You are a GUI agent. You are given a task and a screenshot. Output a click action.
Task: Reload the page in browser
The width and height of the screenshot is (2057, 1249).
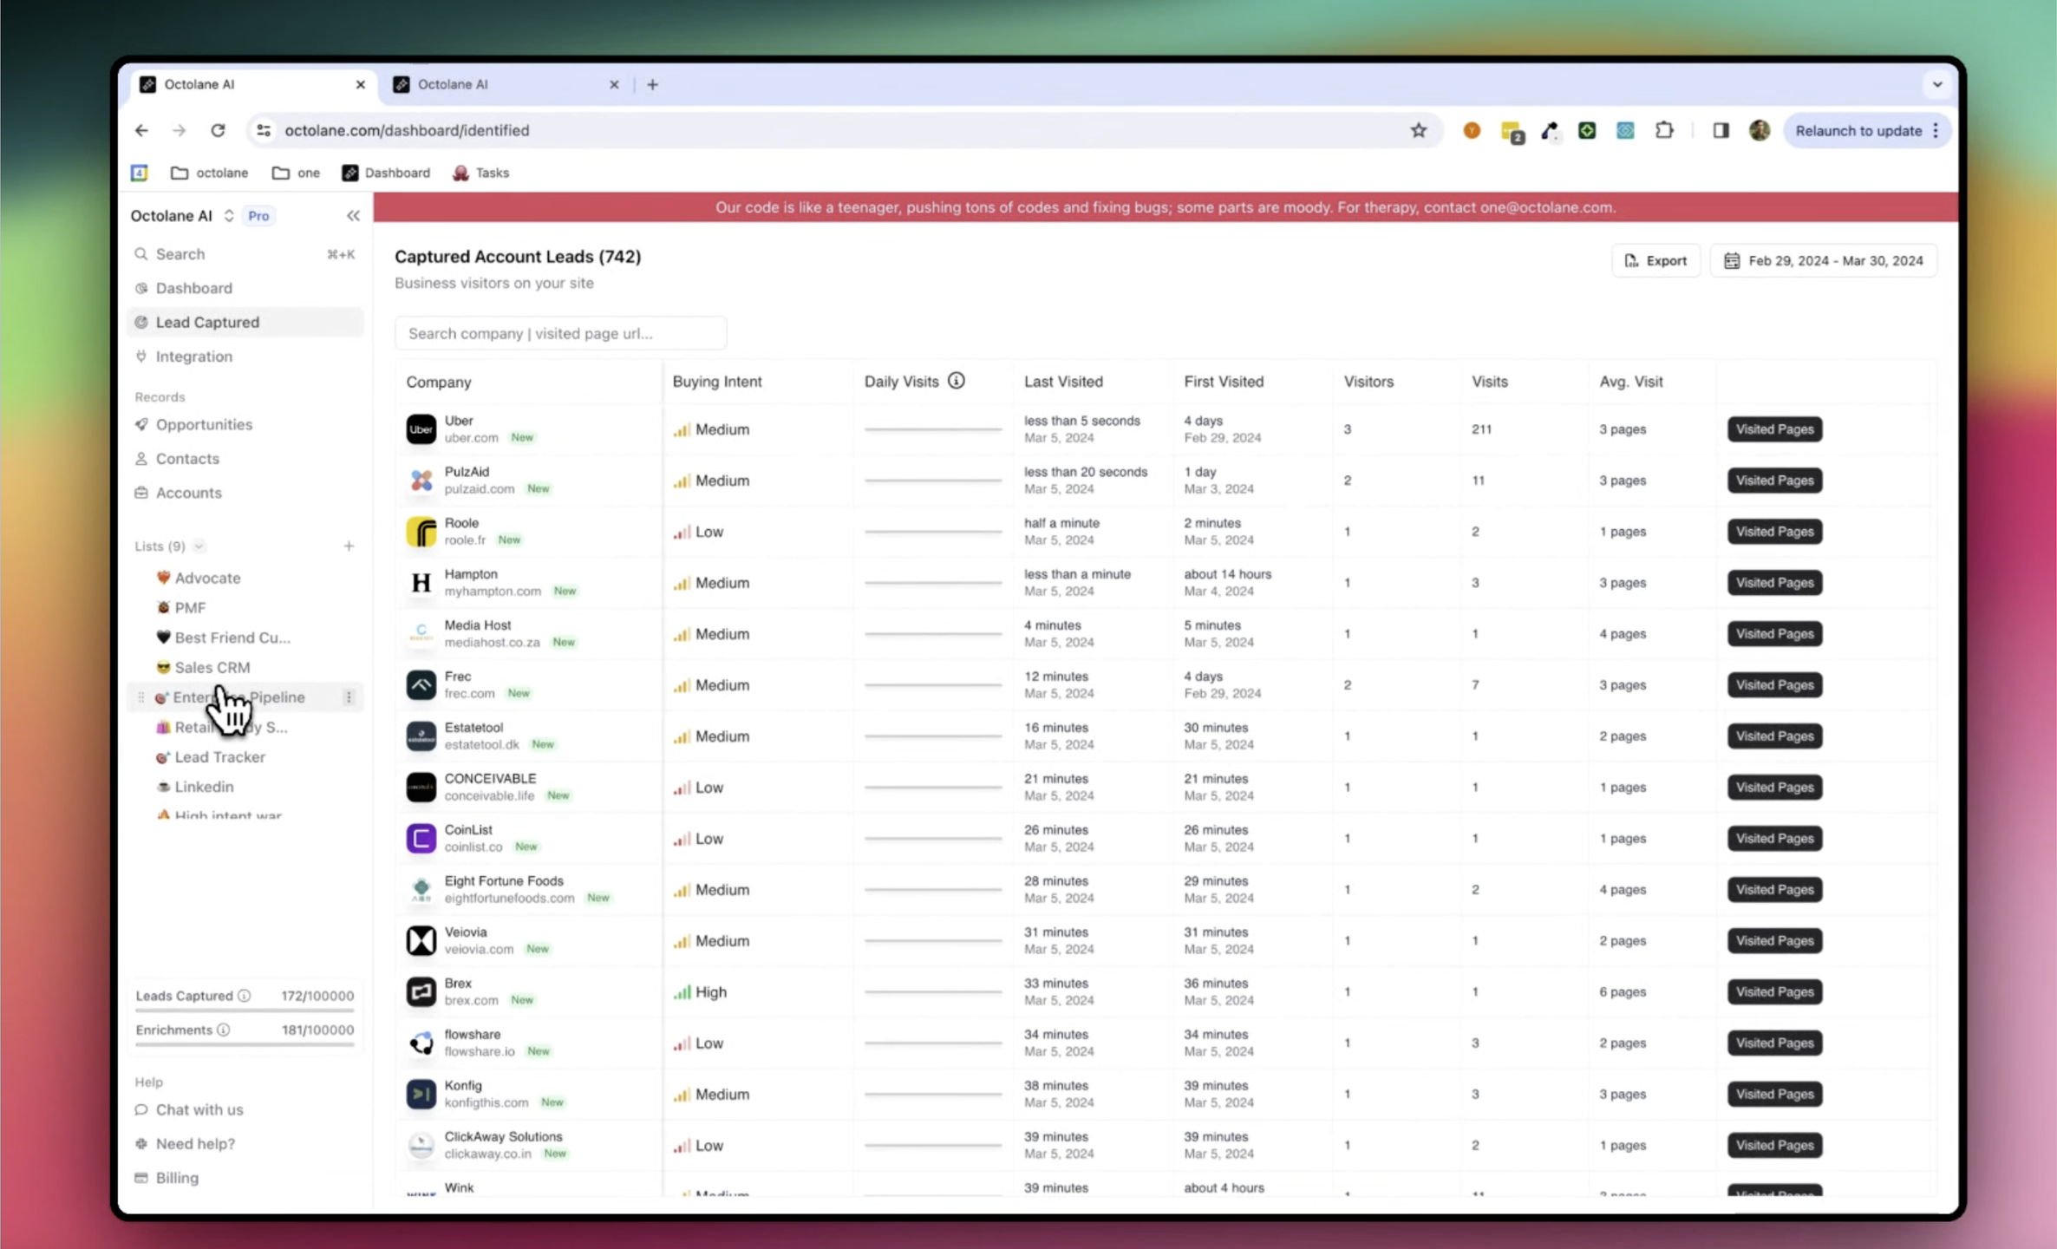(x=218, y=130)
